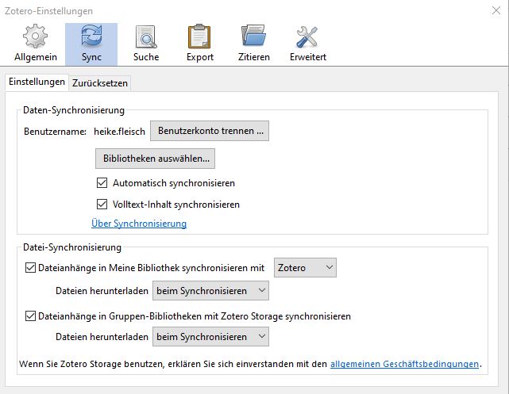Click the Zotero-Einstellungen window title
Image resolution: width=509 pixels, height=394 pixels.
48,11
